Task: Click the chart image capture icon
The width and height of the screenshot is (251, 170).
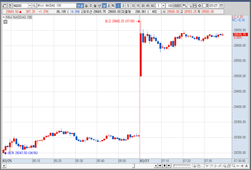Action: [229, 166]
